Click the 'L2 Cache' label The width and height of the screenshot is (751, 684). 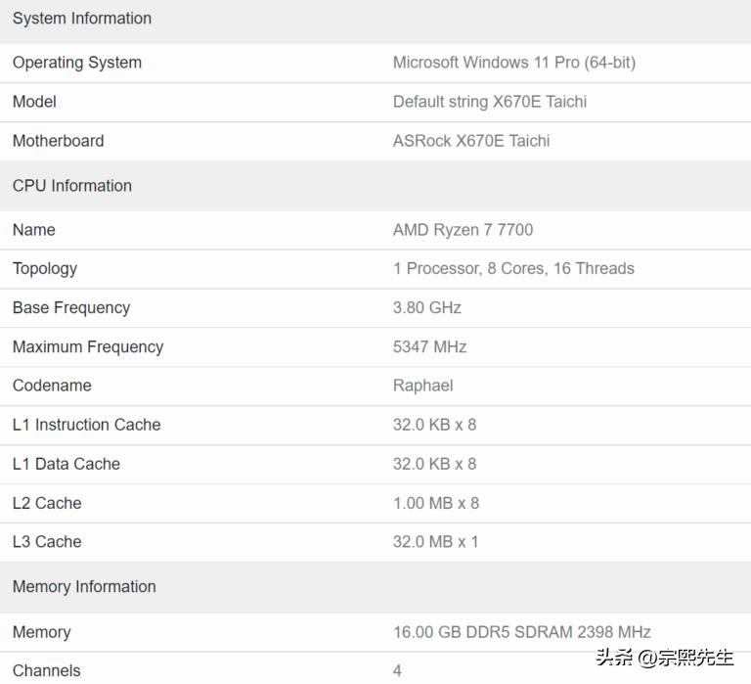point(47,503)
